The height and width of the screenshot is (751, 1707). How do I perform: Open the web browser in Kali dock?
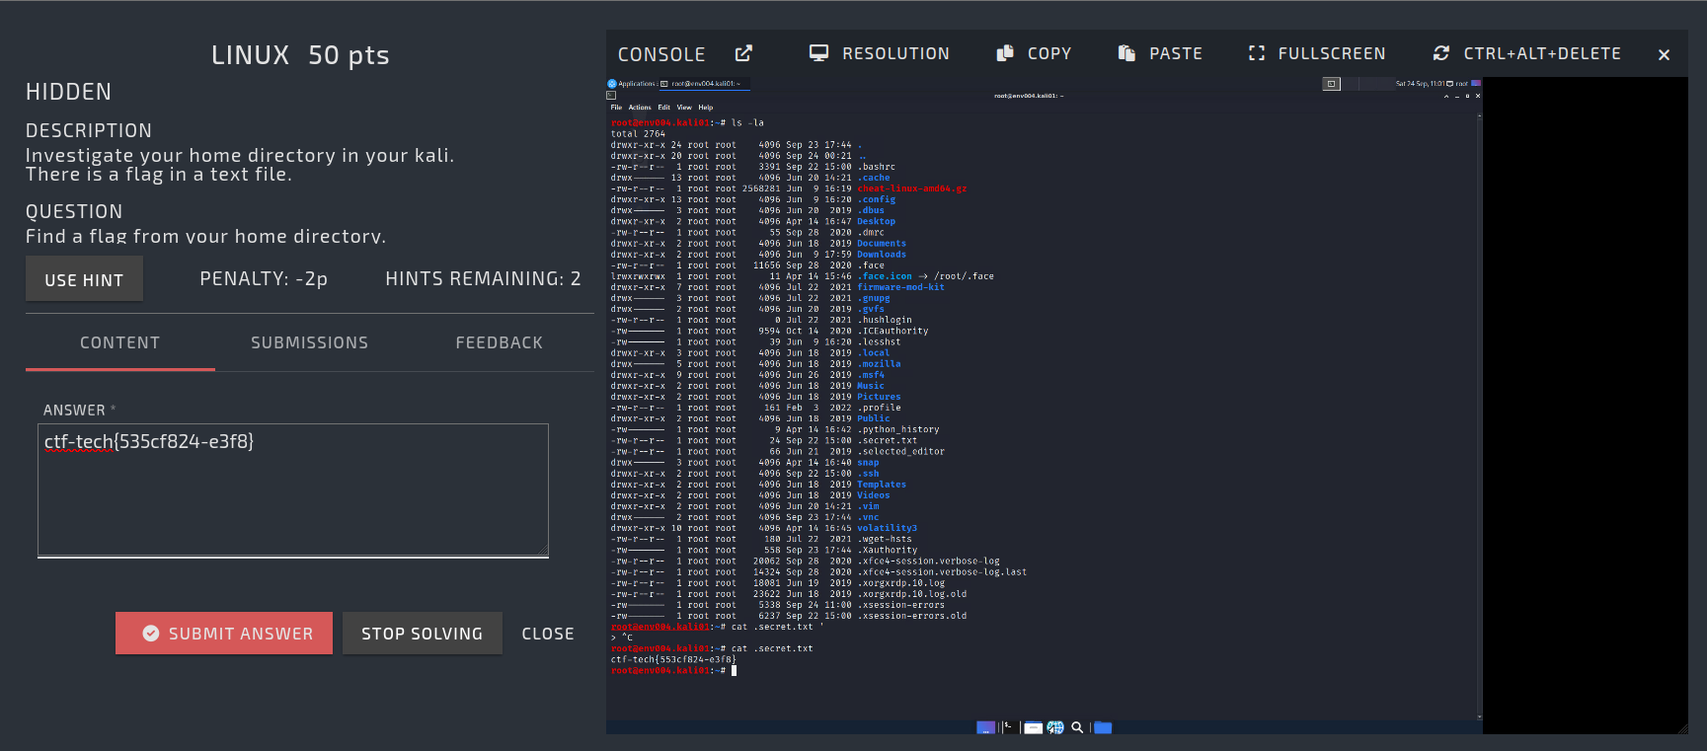(1055, 727)
